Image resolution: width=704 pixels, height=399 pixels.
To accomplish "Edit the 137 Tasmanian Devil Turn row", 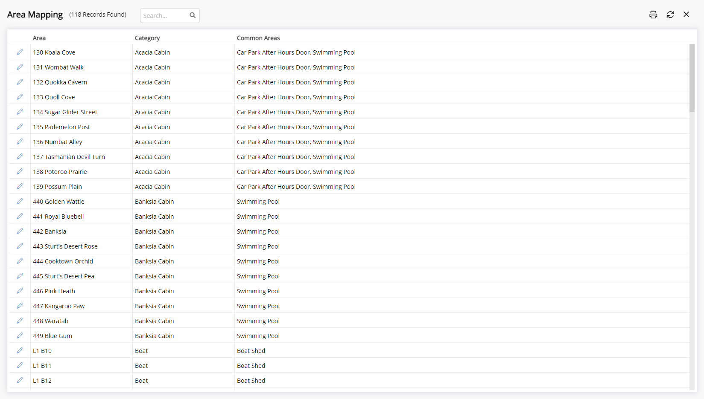I will [20, 156].
